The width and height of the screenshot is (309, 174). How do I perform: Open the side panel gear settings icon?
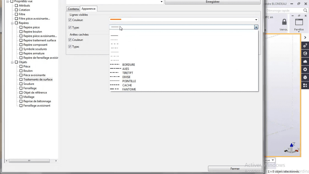point(305,69)
